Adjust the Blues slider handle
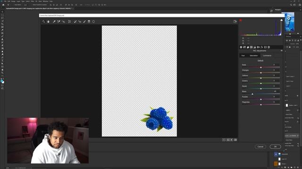This screenshot has height=169, width=302. coord(252,94)
